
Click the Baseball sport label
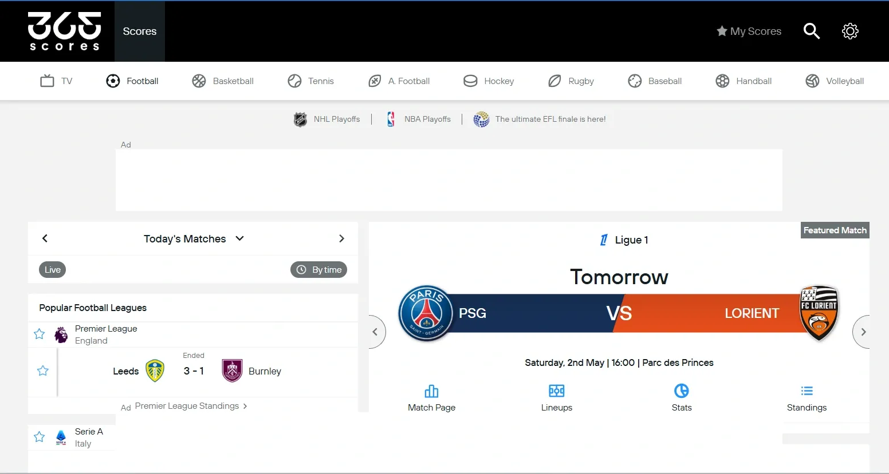pyautogui.click(x=665, y=81)
